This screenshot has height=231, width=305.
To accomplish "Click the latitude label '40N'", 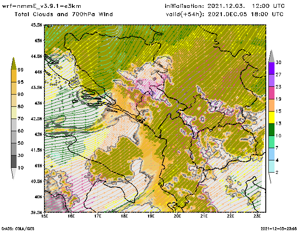I will 38,197.
